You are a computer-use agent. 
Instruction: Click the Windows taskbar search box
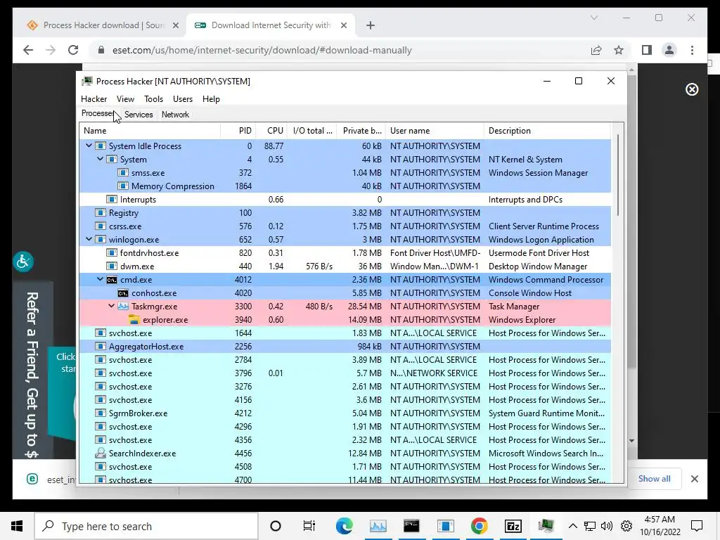point(146,526)
